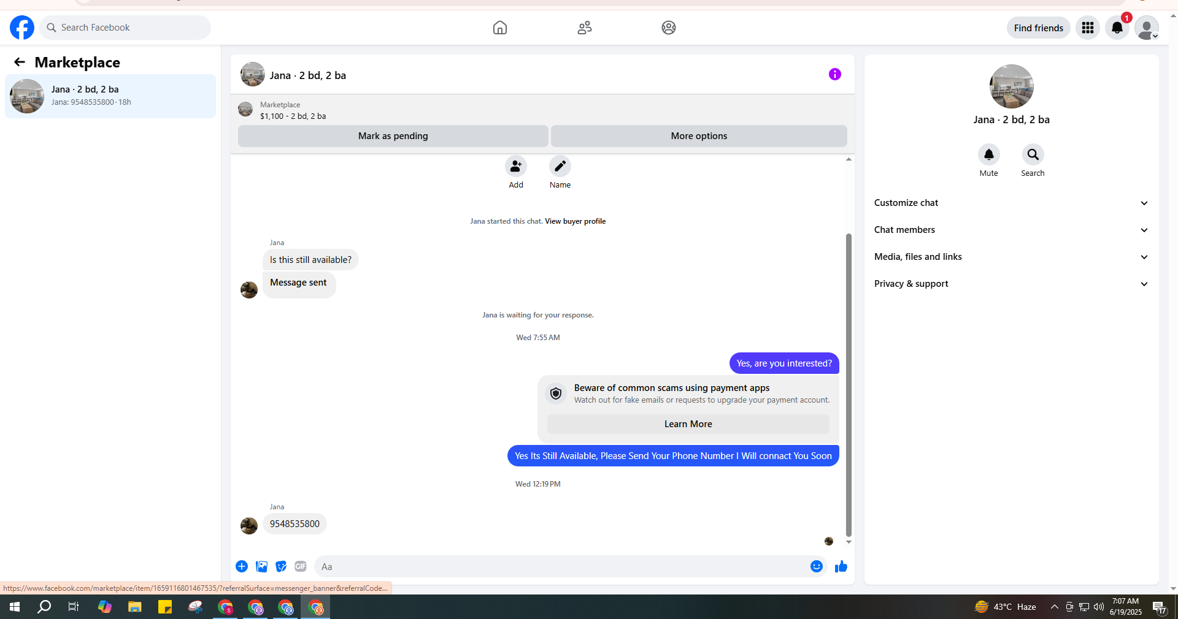Focus the Search Facebook field
1178x619 pixels.
(125, 28)
